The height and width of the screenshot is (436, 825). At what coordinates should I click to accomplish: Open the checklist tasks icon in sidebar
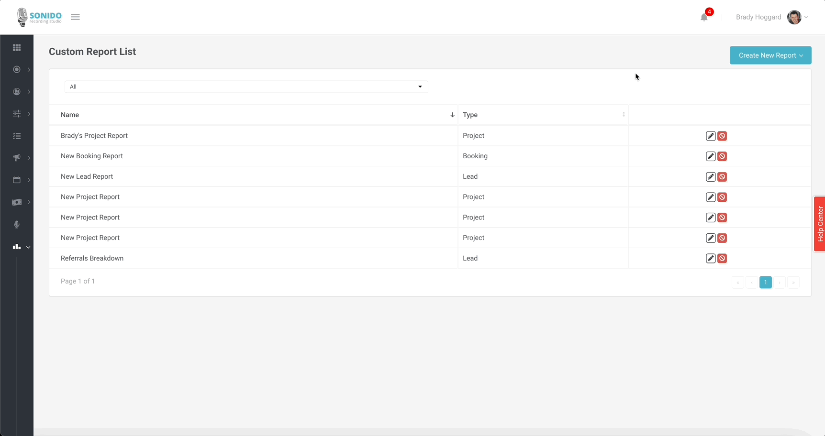click(17, 136)
